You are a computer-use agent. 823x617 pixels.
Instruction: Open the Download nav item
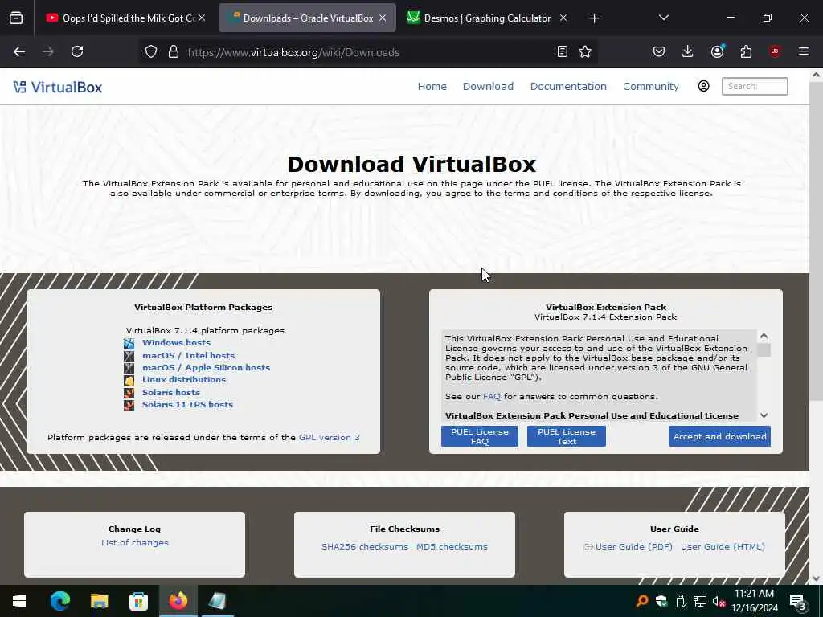488,86
